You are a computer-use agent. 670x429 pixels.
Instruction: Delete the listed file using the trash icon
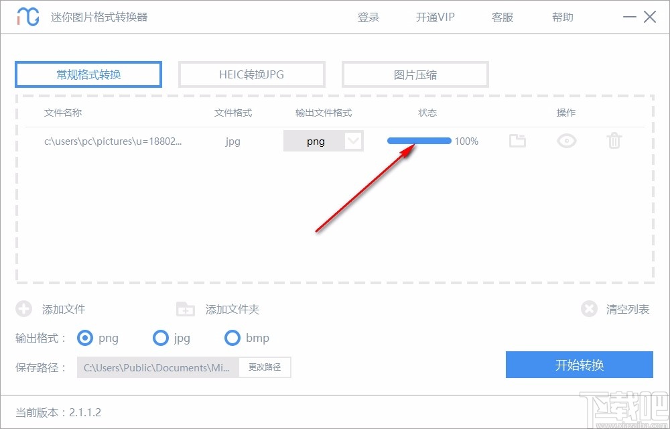pyautogui.click(x=614, y=141)
